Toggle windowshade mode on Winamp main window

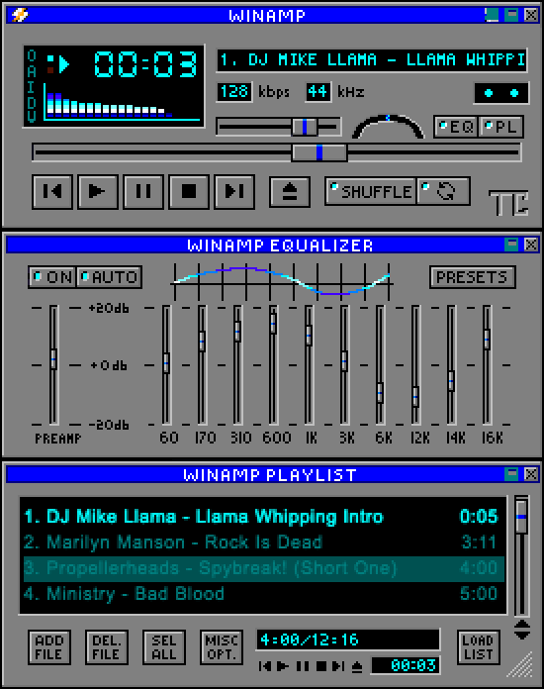click(511, 15)
